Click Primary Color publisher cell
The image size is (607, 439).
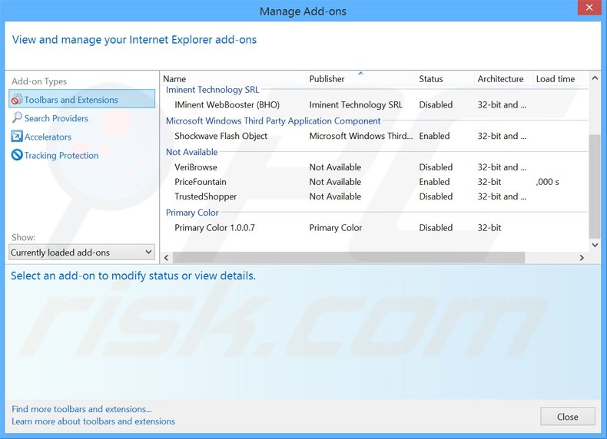(335, 228)
